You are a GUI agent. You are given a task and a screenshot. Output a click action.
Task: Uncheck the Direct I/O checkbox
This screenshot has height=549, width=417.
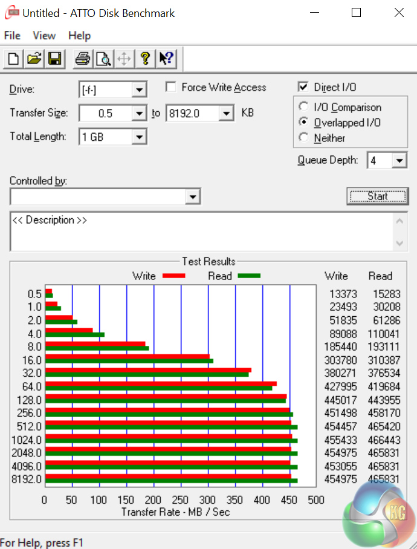pyautogui.click(x=303, y=87)
